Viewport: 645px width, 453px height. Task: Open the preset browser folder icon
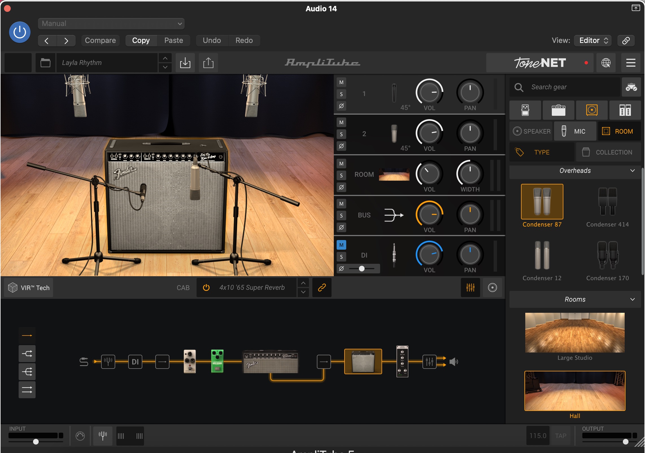tap(45, 63)
